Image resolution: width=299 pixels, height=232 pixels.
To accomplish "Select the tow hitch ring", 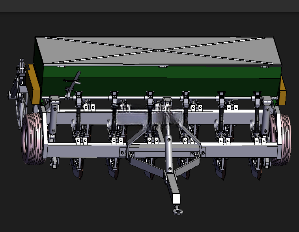I will [x=178, y=210].
